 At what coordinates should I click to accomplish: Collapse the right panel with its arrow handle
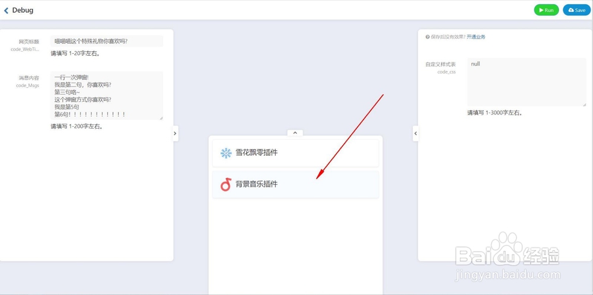click(x=416, y=133)
